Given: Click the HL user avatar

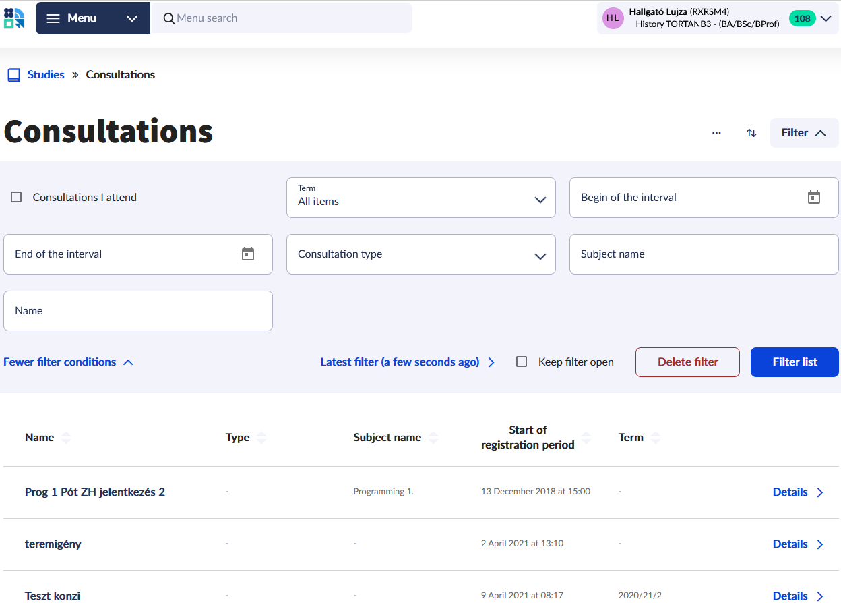Looking at the screenshot, I should point(613,18).
